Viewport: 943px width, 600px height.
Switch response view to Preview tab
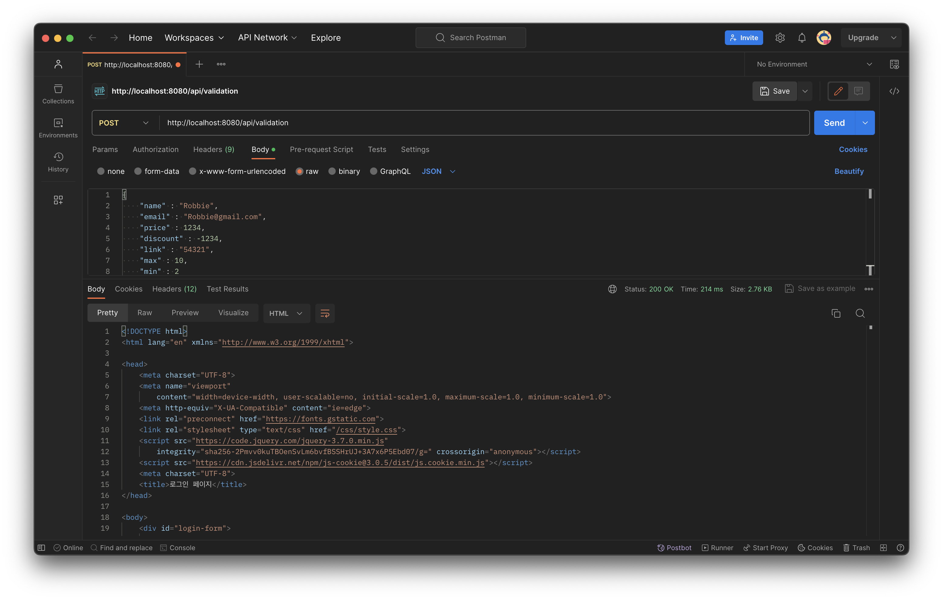tap(185, 313)
